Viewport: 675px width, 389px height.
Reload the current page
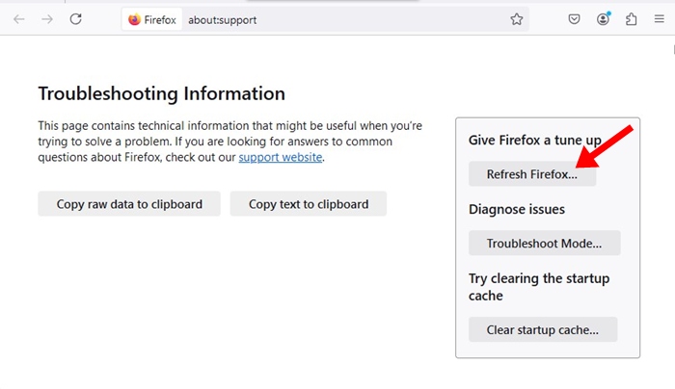coord(75,19)
